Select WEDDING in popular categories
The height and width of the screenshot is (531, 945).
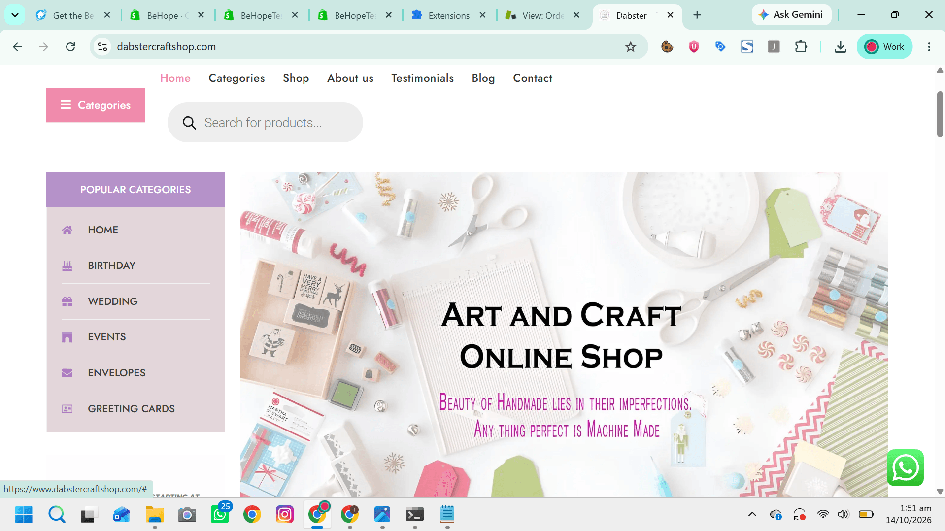click(113, 301)
